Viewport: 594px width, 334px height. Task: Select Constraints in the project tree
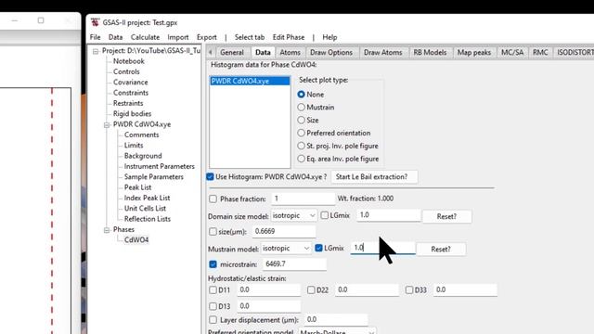tap(130, 93)
